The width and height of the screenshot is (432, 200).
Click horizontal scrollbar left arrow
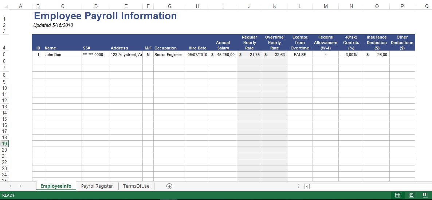307,186
